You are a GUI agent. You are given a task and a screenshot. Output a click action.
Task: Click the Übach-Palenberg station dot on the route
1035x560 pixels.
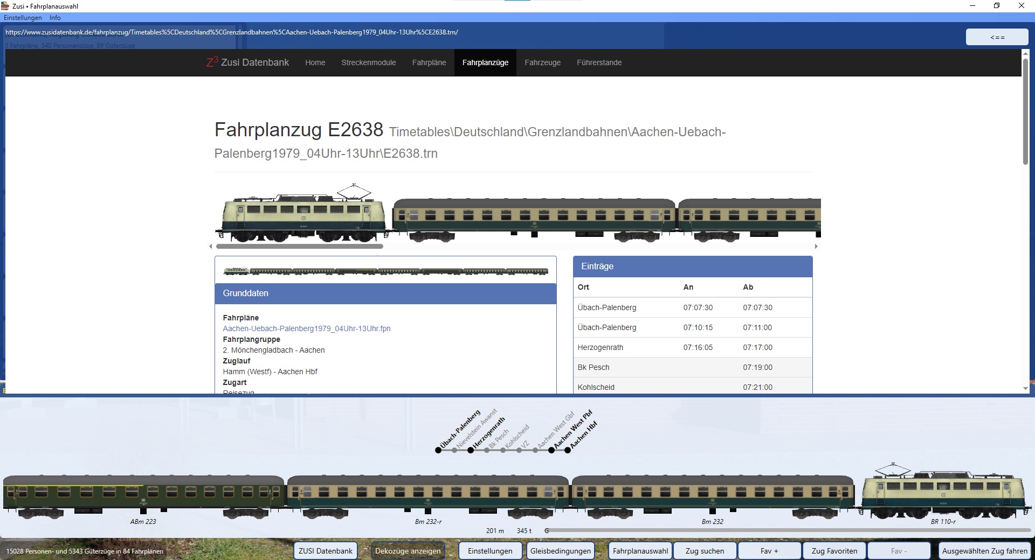point(438,450)
